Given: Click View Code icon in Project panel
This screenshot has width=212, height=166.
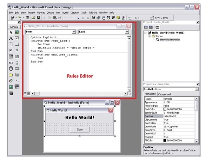Looking at the screenshot, I should [x=146, y=27].
